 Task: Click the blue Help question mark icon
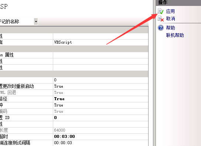(x=161, y=28)
